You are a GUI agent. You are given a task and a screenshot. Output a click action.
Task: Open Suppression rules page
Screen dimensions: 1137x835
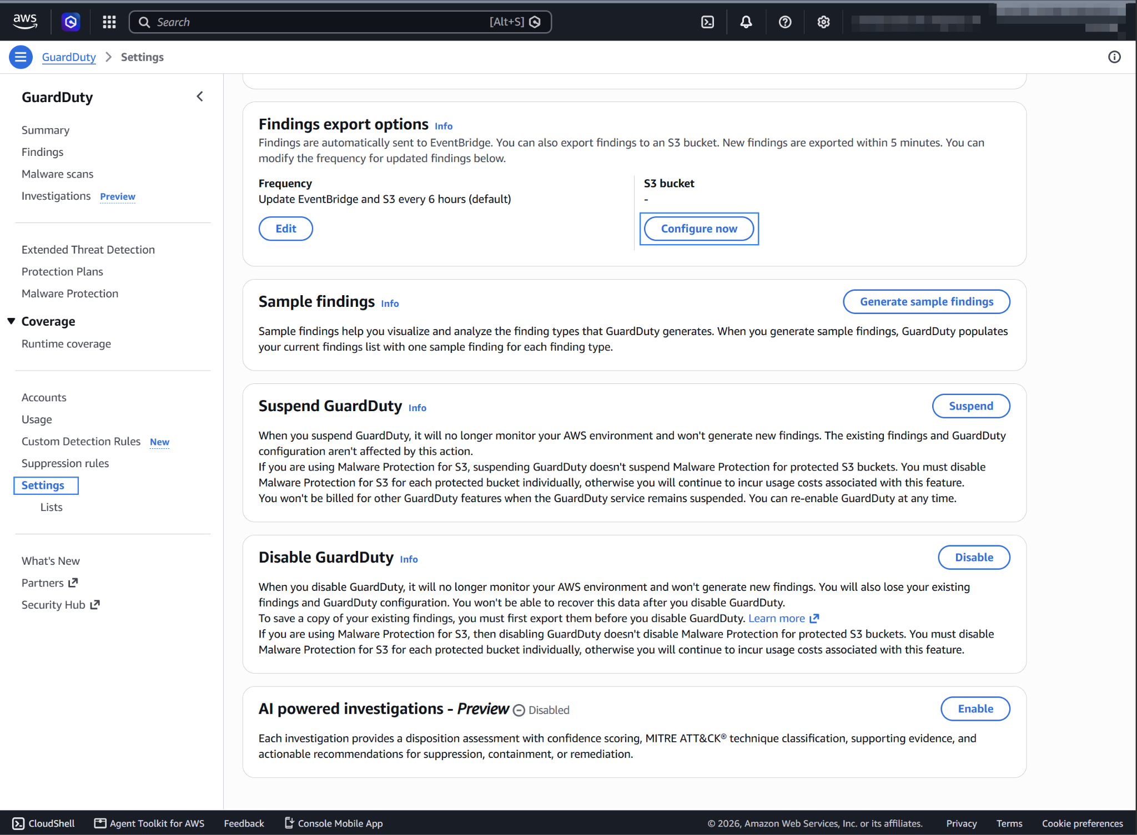point(65,463)
